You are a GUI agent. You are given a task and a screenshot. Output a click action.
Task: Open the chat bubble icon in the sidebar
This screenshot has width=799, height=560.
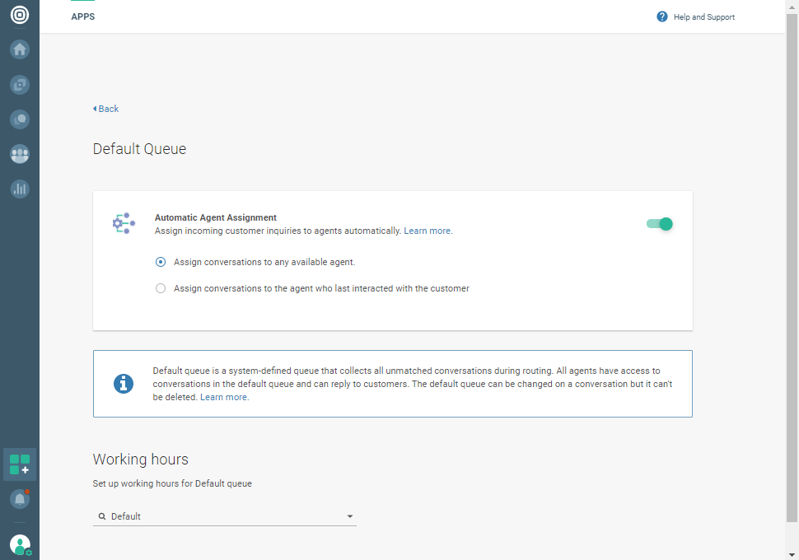click(20, 119)
